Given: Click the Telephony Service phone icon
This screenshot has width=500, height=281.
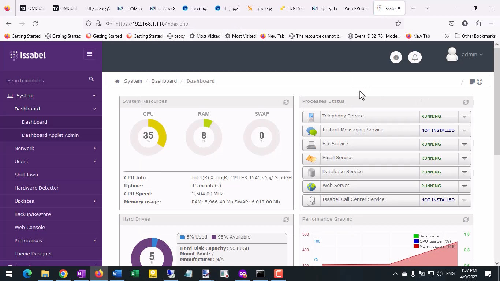Looking at the screenshot, I should click(x=311, y=117).
